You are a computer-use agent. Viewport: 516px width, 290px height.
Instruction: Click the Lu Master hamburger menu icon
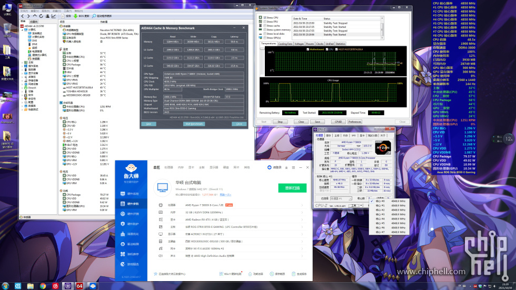(x=294, y=167)
